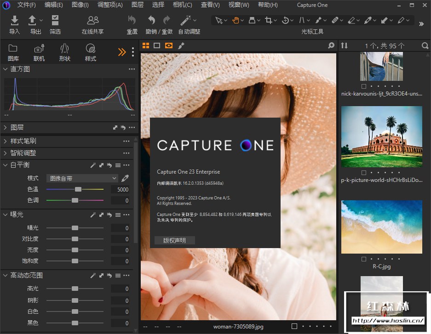
Task: Tick the checkbox under the R-C.jpg thumbnail
Action: pyautogui.click(x=364, y=259)
